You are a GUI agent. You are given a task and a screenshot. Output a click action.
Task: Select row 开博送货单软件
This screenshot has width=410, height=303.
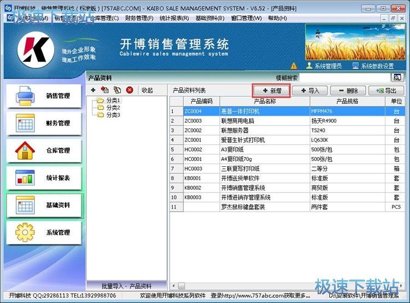click(x=288, y=178)
